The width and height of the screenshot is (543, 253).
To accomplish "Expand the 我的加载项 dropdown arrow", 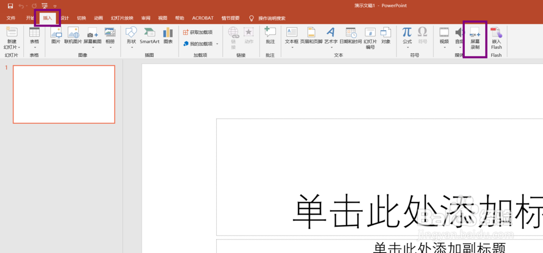I will pyautogui.click(x=217, y=44).
